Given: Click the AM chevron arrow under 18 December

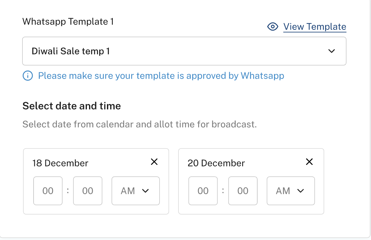Looking at the screenshot, I should tap(145, 191).
